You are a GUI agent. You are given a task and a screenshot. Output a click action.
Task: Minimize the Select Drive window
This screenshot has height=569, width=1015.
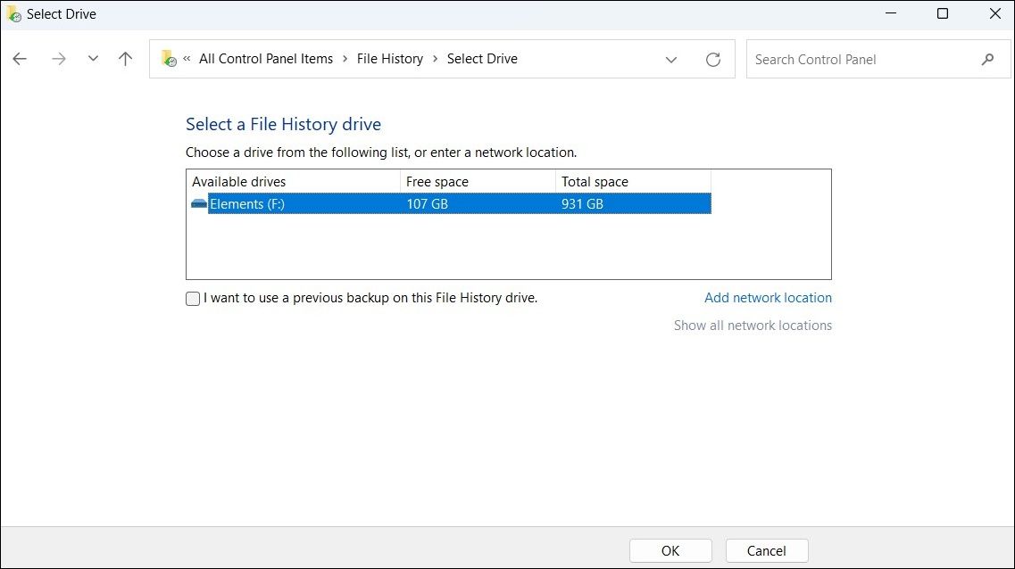click(891, 13)
